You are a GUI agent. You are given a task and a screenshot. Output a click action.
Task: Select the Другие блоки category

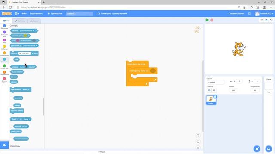point(4,80)
